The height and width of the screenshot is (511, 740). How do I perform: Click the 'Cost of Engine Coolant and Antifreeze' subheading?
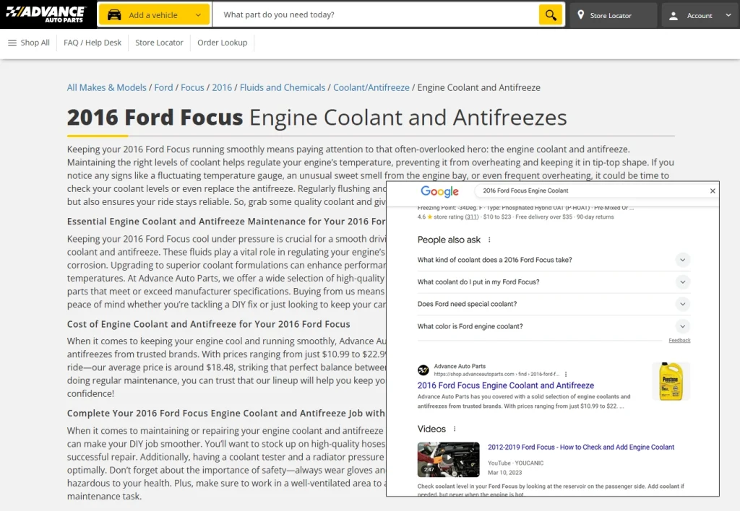tap(209, 324)
